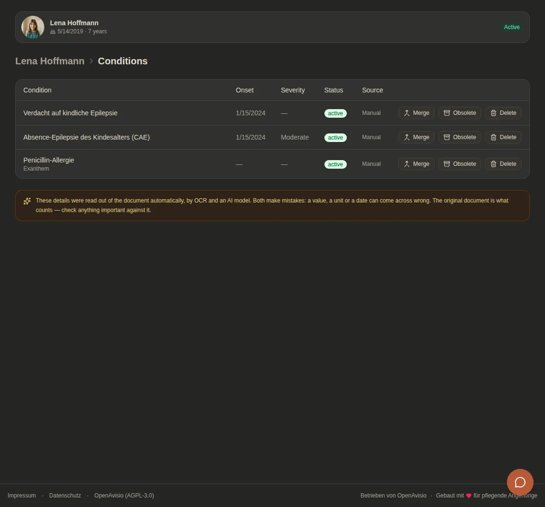Mark Verdacht auf kindliche Epilepsie as Obsolete
The width and height of the screenshot is (545, 507).
tap(460, 113)
